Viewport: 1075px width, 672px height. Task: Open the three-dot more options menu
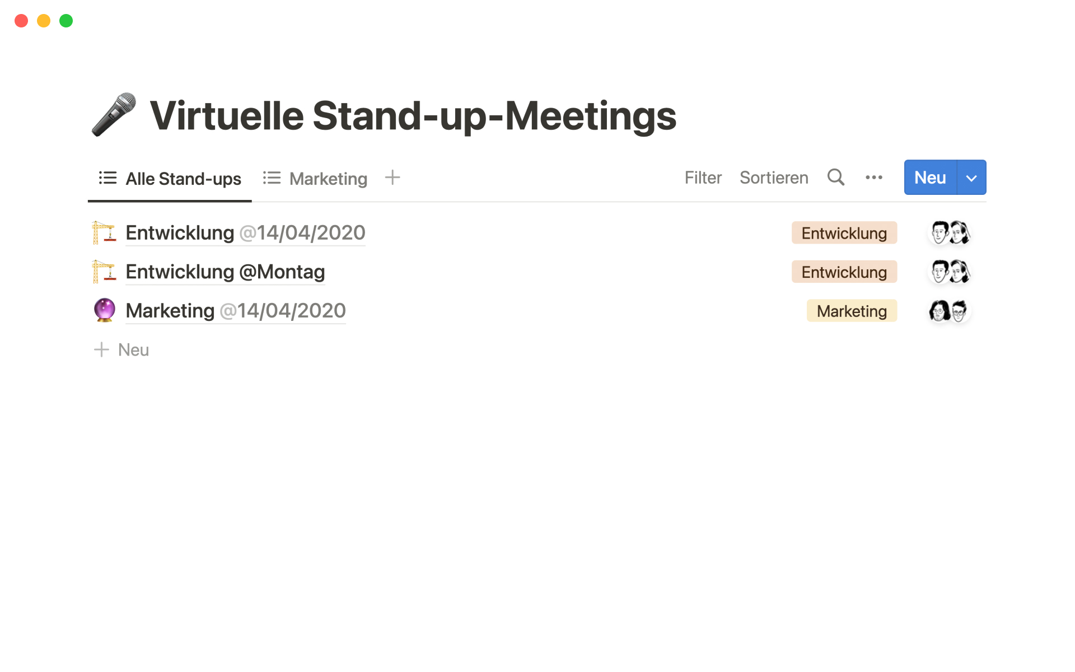point(873,178)
